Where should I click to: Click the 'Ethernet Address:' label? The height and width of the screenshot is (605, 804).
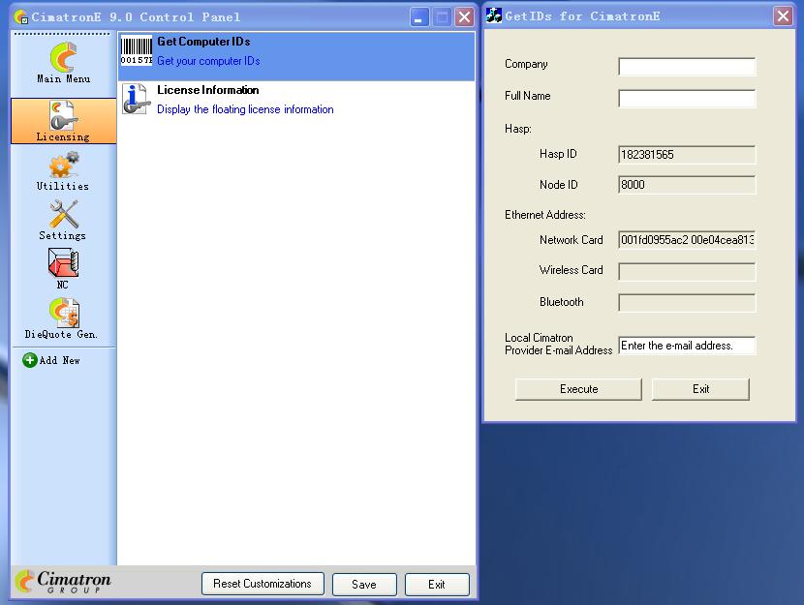(545, 215)
